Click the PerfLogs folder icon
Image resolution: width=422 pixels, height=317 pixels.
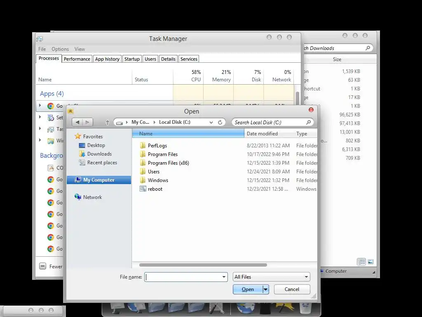[143, 146]
